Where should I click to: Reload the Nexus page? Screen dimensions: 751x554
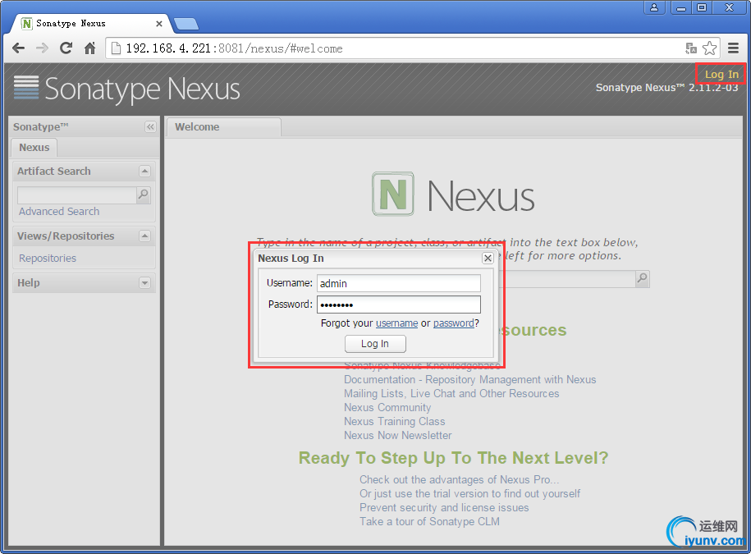pyautogui.click(x=66, y=48)
